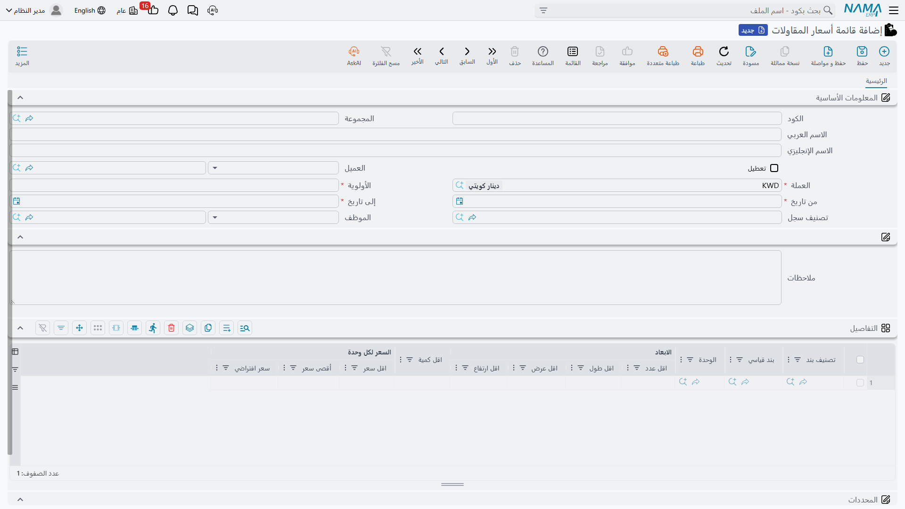Viewport: 905px width, 509px height.
Task: Collapse the Basic Information (المعلومات الأساسية) section
Action: pyautogui.click(x=20, y=98)
